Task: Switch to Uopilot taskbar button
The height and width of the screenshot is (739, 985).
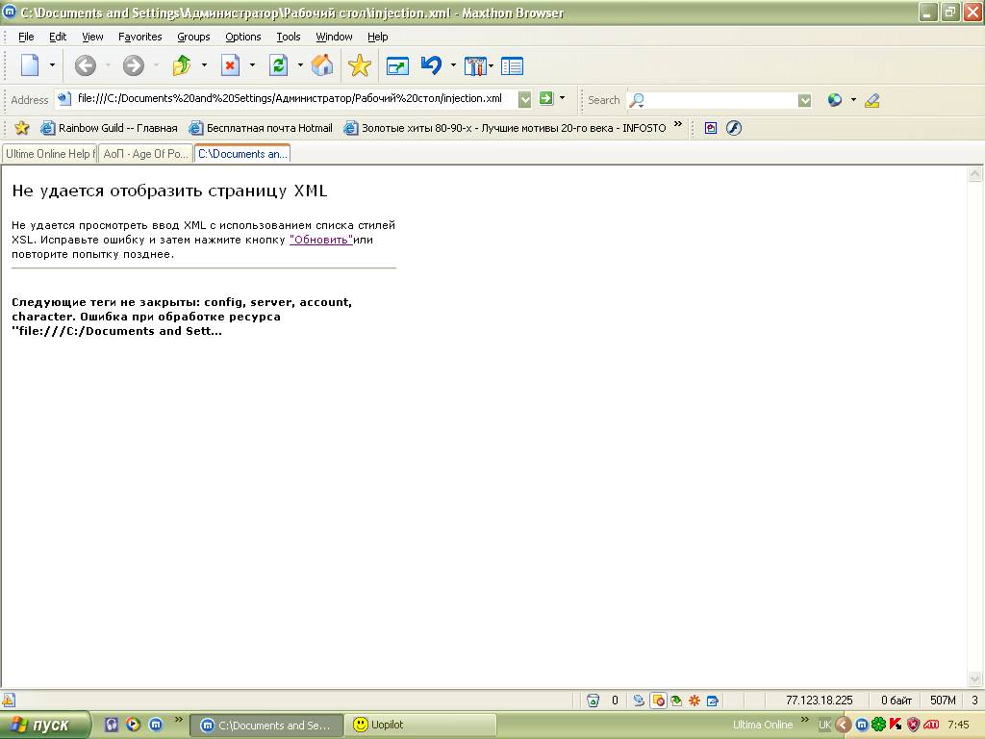Action: [x=419, y=725]
